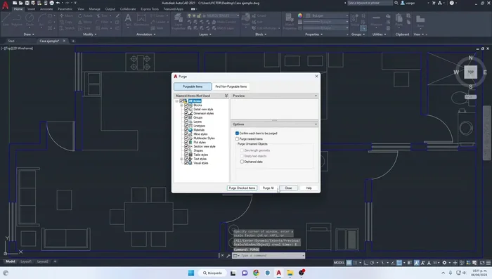
Task: Select the Dimension tool
Action: pos(141,20)
